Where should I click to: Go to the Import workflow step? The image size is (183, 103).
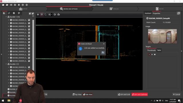click(23, 9)
